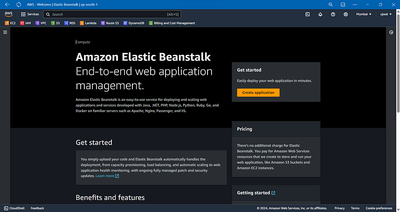Open the notifications bell

tap(320, 14)
